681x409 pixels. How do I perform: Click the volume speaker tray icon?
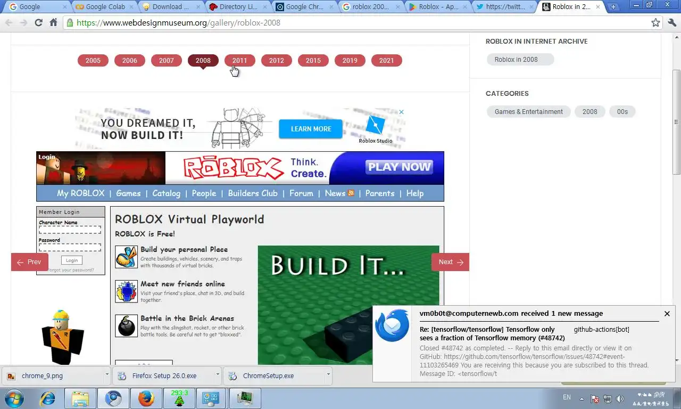tap(620, 399)
